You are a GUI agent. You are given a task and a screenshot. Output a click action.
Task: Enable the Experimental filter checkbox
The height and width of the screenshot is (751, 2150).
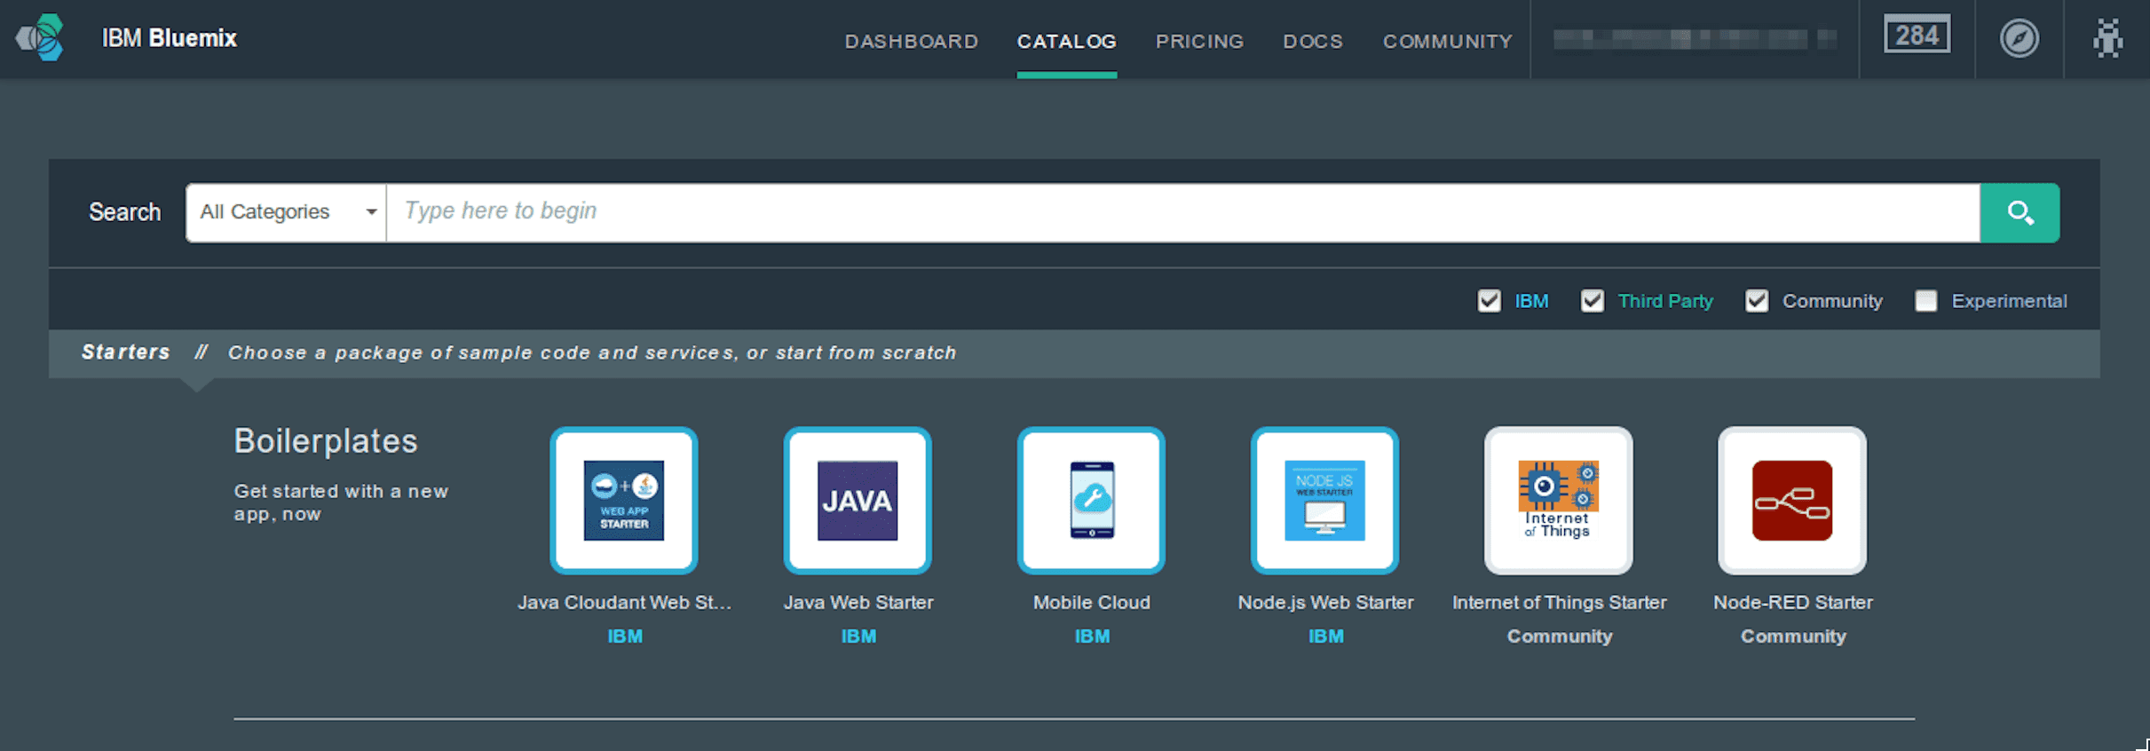click(1926, 301)
